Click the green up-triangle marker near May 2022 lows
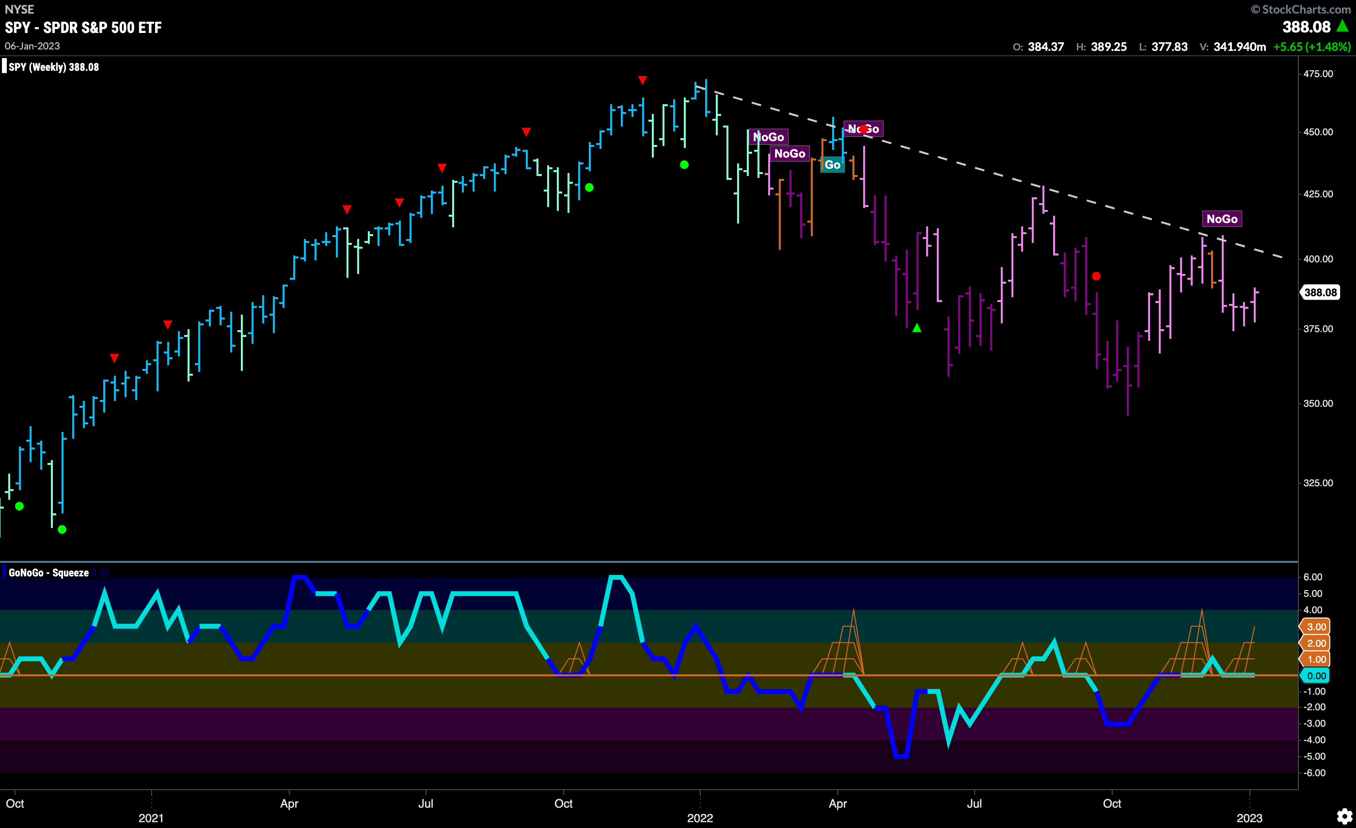The height and width of the screenshot is (828, 1356). click(x=917, y=328)
